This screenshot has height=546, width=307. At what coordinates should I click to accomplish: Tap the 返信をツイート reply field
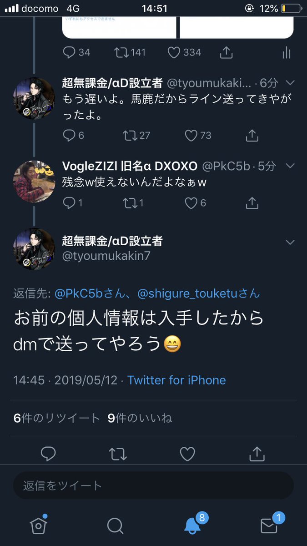[153, 485]
